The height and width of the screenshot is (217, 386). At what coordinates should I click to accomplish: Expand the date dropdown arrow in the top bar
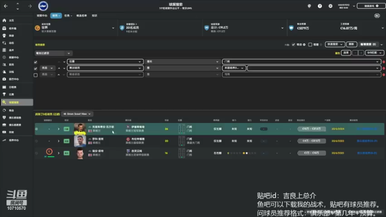pos(354,6)
